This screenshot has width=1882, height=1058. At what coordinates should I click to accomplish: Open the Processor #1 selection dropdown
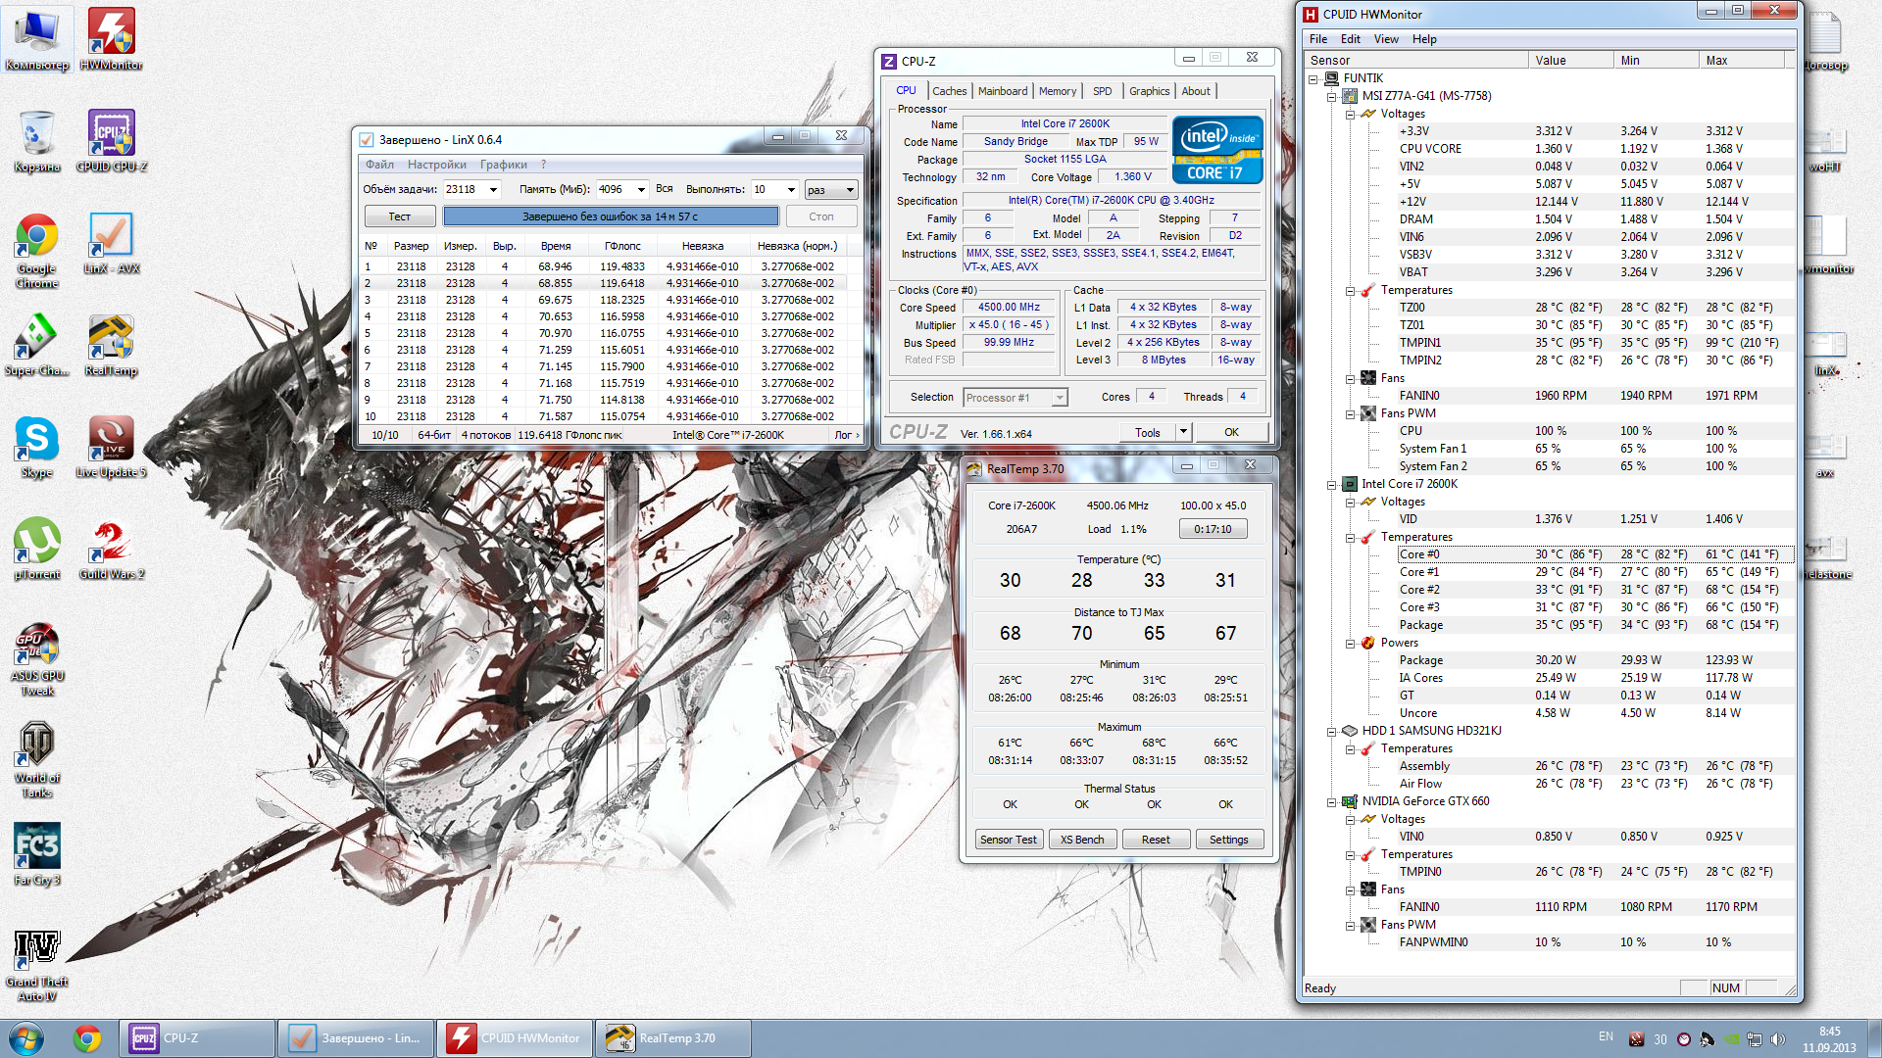1059,398
